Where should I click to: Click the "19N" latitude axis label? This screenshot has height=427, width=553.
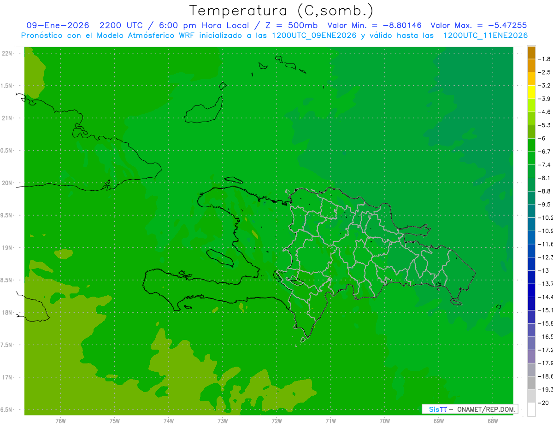click(7, 248)
